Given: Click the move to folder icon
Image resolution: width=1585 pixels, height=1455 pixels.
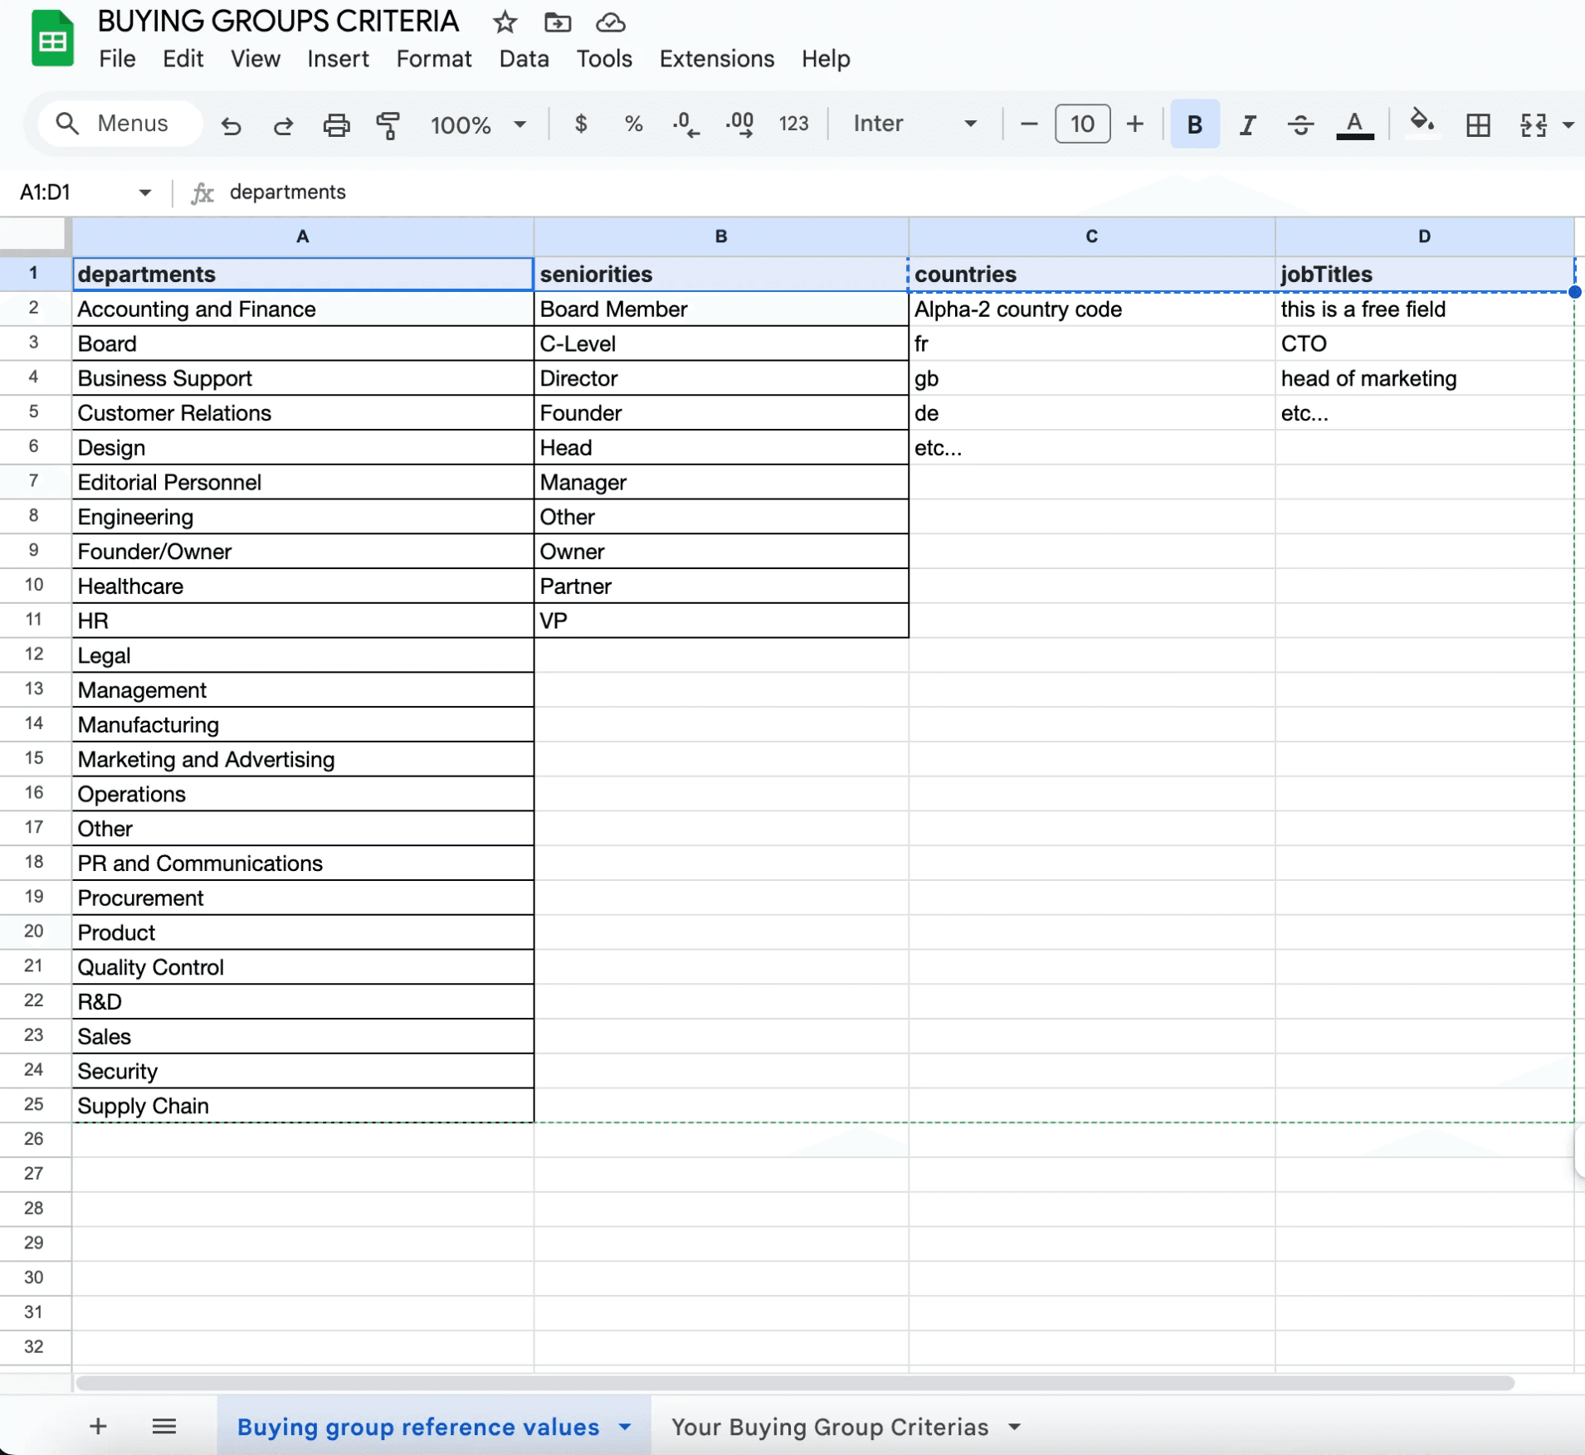Looking at the screenshot, I should tap(558, 22).
